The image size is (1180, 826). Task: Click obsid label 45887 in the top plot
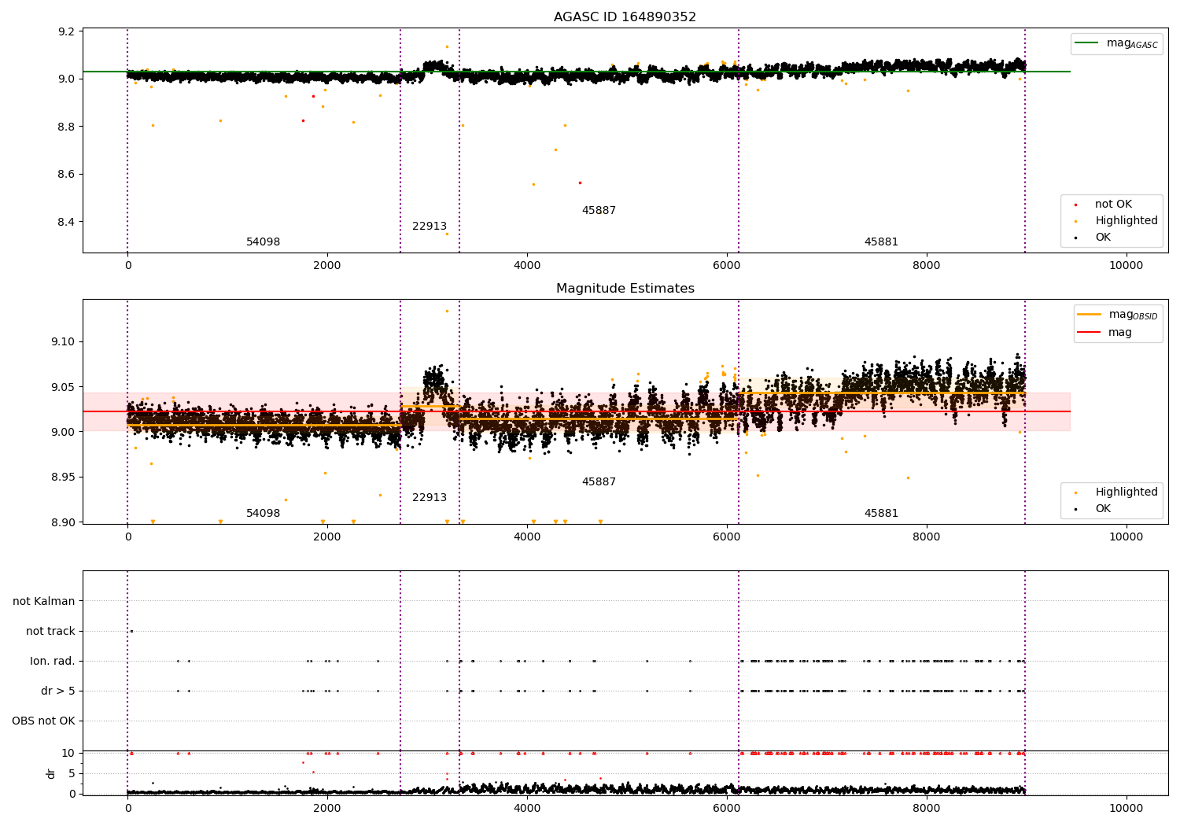(599, 210)
